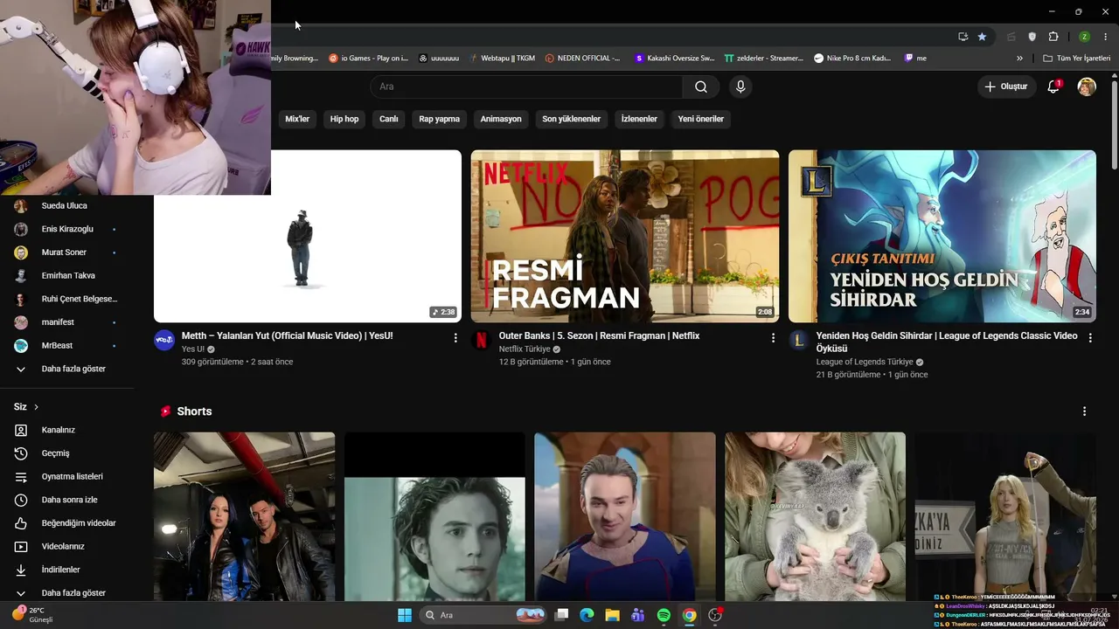Open File Explorer from the taskbar
1119x629 pixels.
tap(613, 615)
